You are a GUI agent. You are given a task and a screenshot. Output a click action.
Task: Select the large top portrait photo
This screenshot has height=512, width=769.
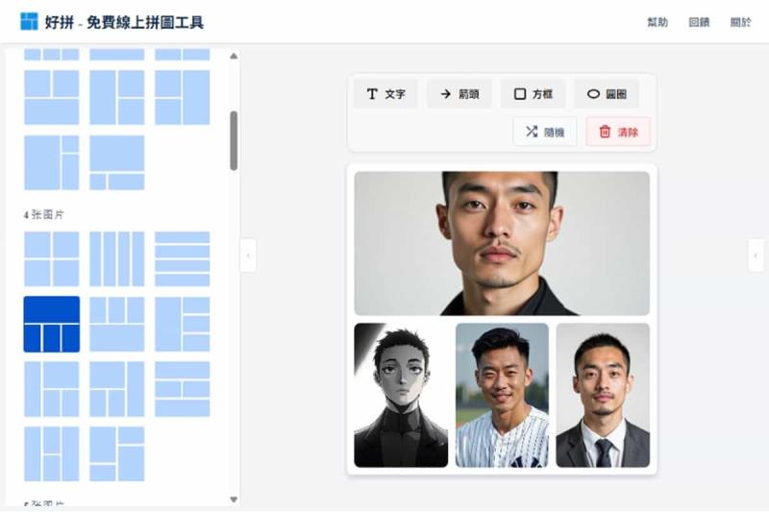502,243
